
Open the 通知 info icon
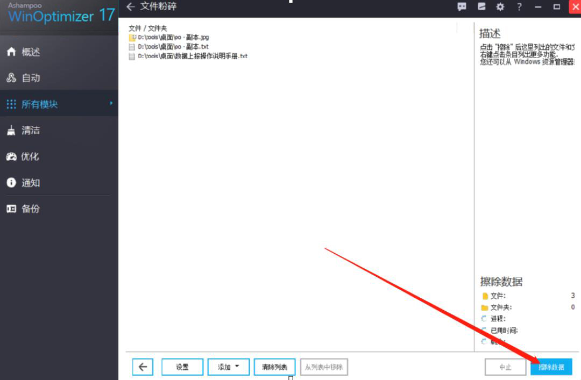11,183
